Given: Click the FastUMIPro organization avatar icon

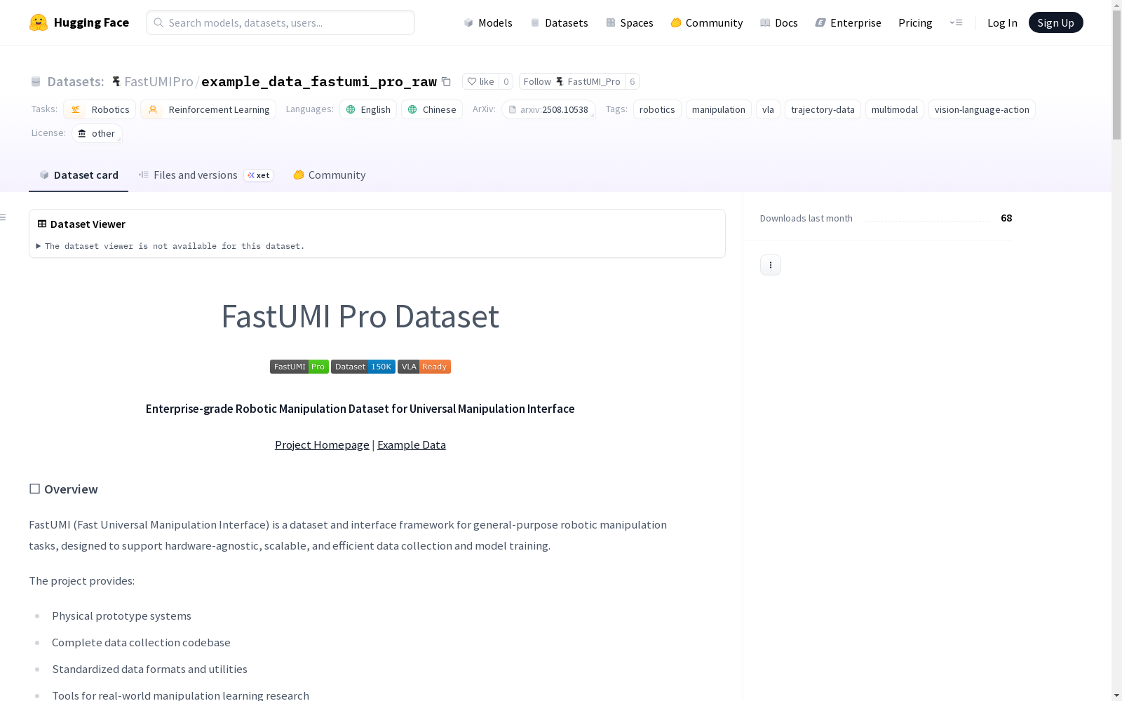Looking at the screenshot, I should click(x=116, y=81).
